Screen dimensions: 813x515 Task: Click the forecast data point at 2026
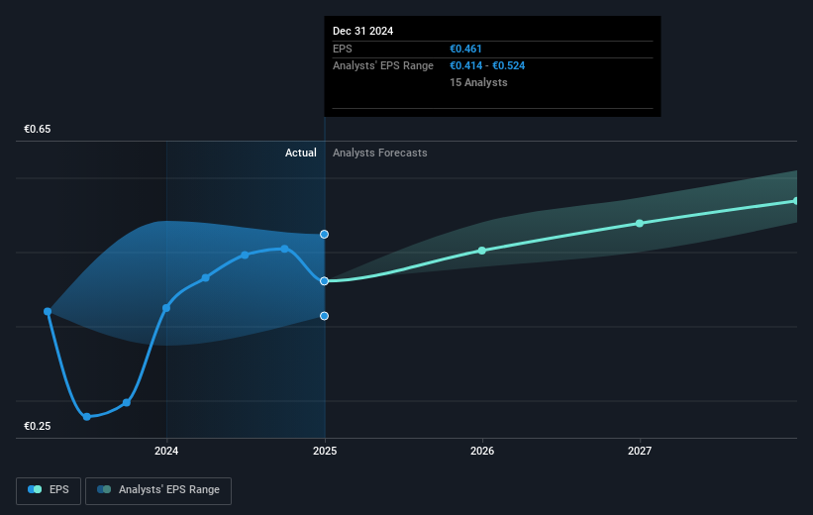(x=481, y=251)
